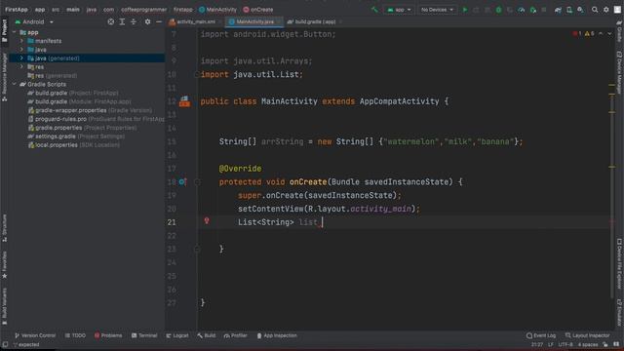This screenshot has height=351, width=624.
Task: Go to next highlighted error arrow
Action: point(609,34)
